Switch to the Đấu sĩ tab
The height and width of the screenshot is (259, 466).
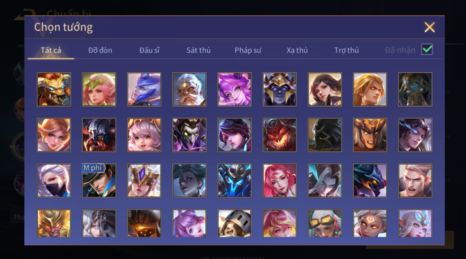(150, 50)
